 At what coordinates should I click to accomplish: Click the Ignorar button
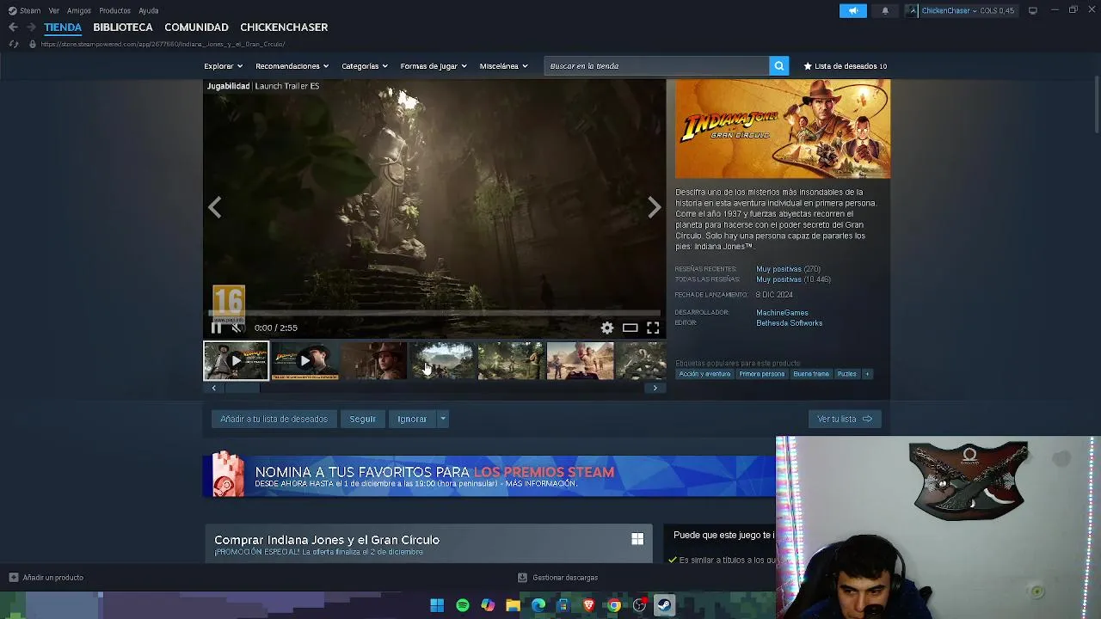[x=412, y=419]
